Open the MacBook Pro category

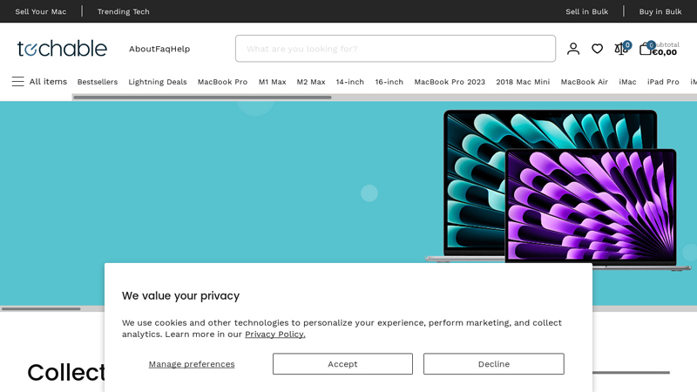pyautogui.click(x=222, y=82)
